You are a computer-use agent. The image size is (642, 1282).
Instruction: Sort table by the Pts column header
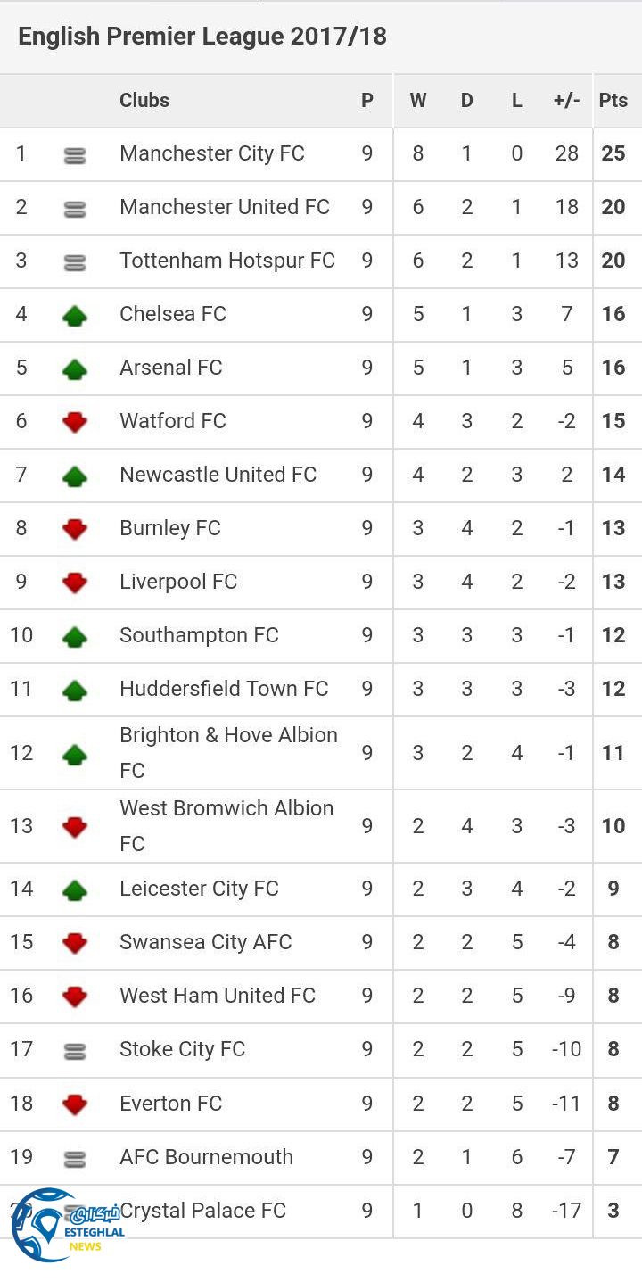pos(613,100)
